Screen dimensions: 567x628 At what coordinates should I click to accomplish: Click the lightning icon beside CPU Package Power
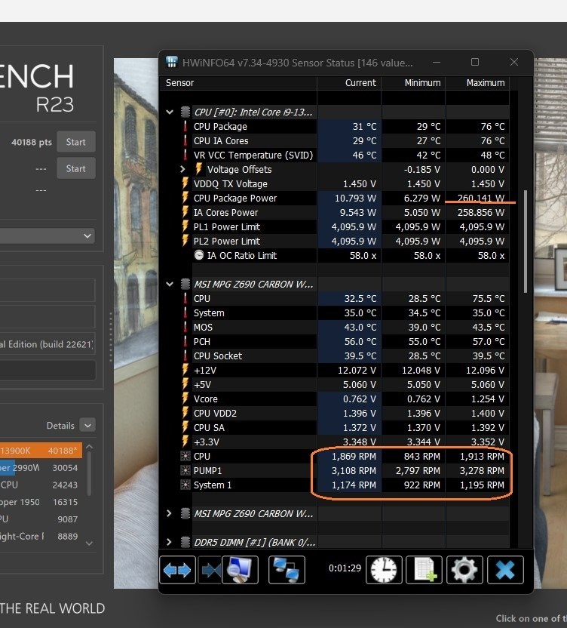point(185,198)
